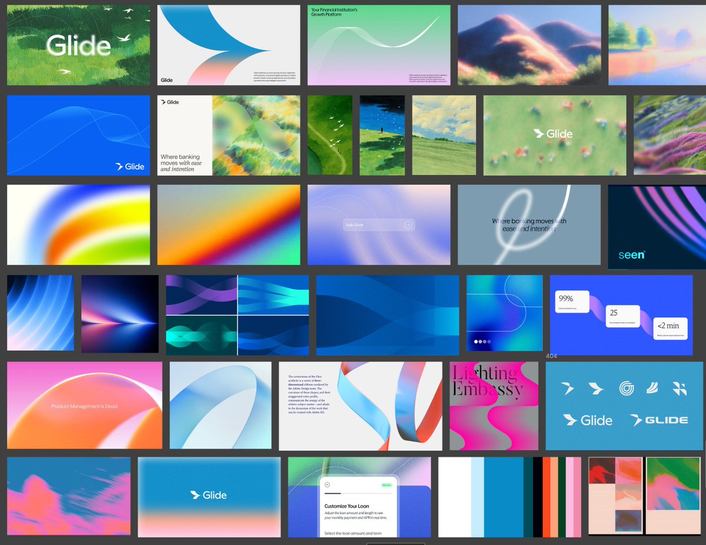Select the painting of a figure on a green hill
This screenshot has width=706, height=545.
pyautogui.click(x=382, y=135)
